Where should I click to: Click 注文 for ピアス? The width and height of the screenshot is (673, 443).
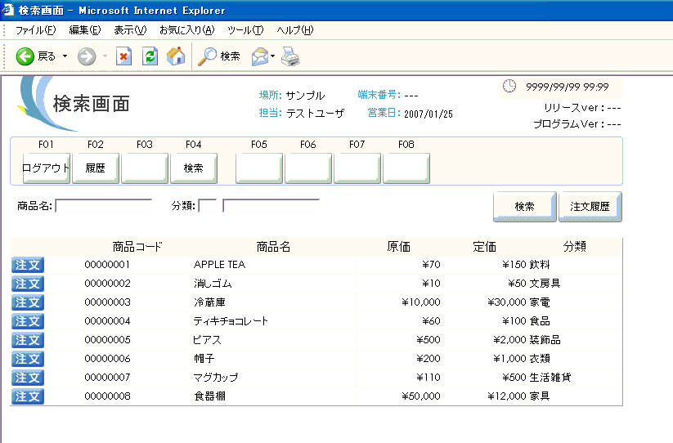(28, 341)
